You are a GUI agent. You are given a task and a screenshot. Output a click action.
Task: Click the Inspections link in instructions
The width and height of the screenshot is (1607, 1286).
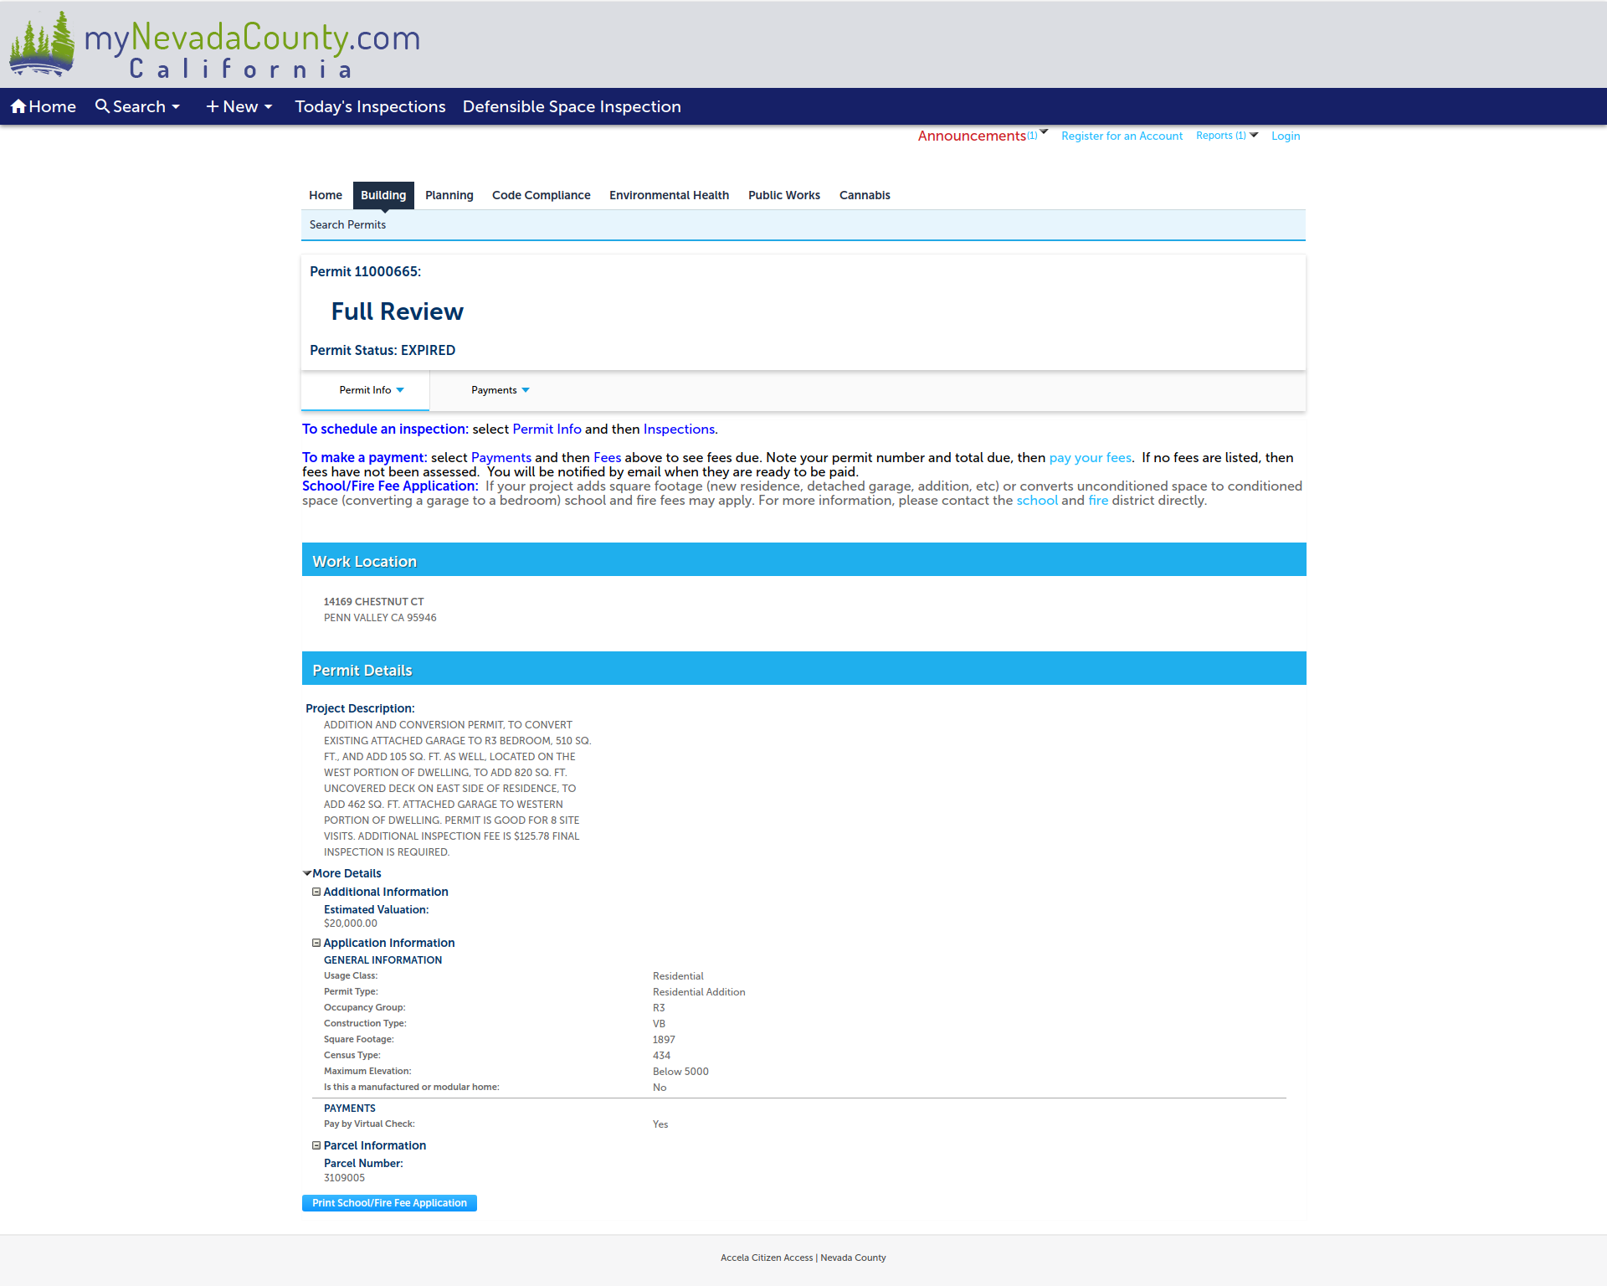679,429
